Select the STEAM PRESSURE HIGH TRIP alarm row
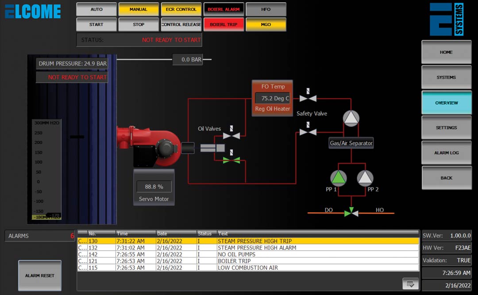This screenshot has width=478, height=295. tap(248, 241)
